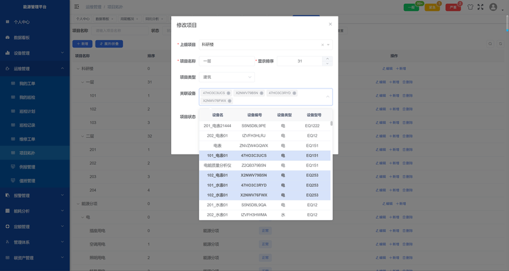Image resolution: width=509 pixels, height=271 pixels.
Task: Click the 项目名称 field in the dialog
Action: point(227,61)
